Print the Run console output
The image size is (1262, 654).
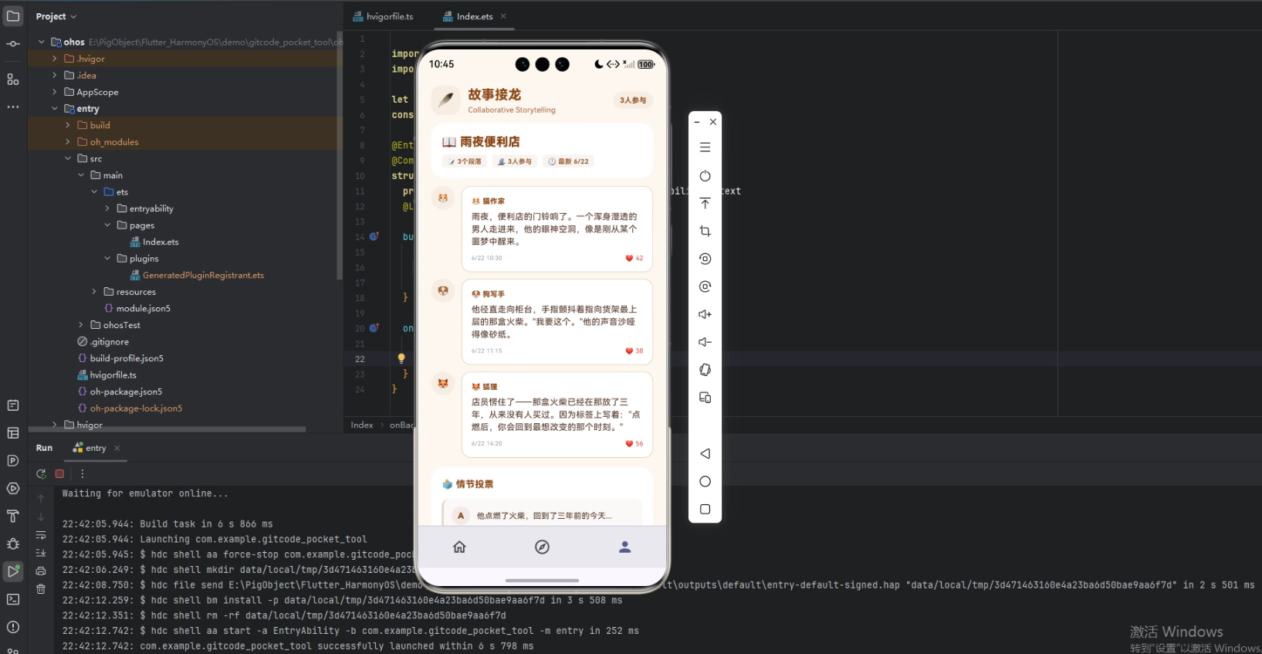(41, 571)
